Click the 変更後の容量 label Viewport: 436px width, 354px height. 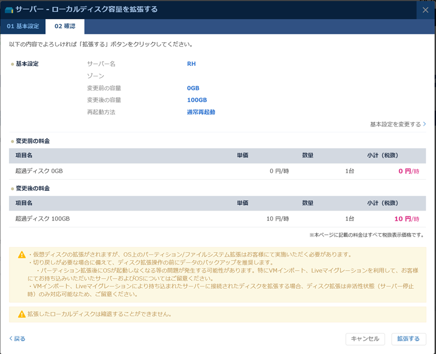104,100
